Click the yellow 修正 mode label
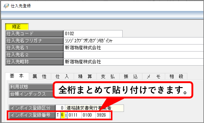Screen dimensions: 204x123 coord(17,27)
